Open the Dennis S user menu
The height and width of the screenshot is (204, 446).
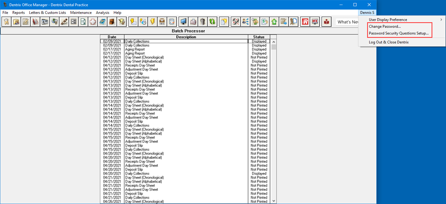(367, 13)
